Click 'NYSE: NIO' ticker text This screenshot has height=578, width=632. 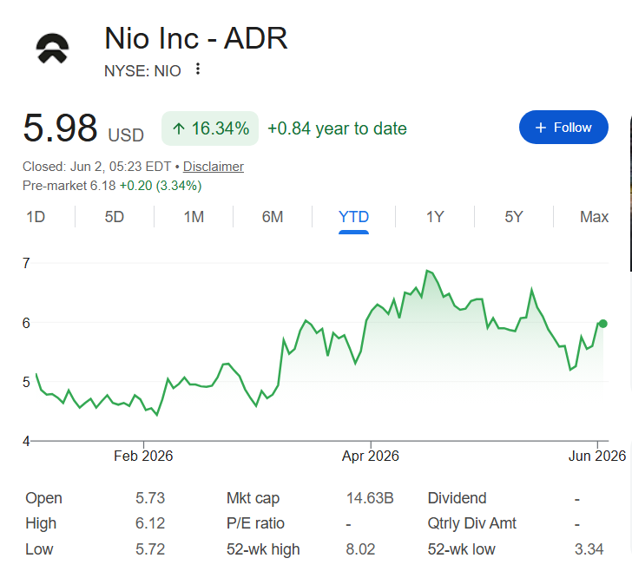142,71
